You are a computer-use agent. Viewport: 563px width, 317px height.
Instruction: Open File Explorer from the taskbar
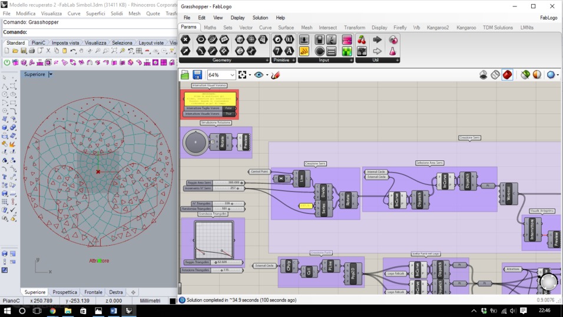click(68, 311)
